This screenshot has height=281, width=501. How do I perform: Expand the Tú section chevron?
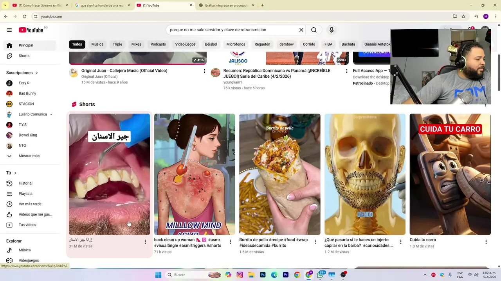tap(15, 173)
